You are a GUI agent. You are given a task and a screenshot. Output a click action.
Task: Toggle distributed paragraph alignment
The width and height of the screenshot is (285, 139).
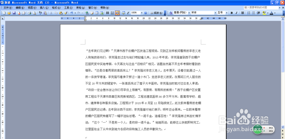coord(243,13)
